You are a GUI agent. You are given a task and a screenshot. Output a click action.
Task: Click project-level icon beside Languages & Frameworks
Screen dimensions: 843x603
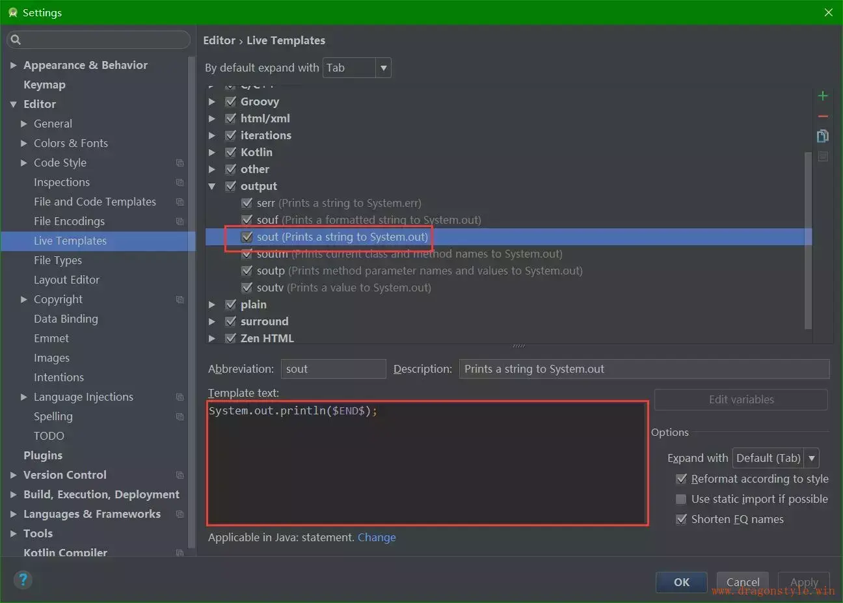[x=180, y=514]
